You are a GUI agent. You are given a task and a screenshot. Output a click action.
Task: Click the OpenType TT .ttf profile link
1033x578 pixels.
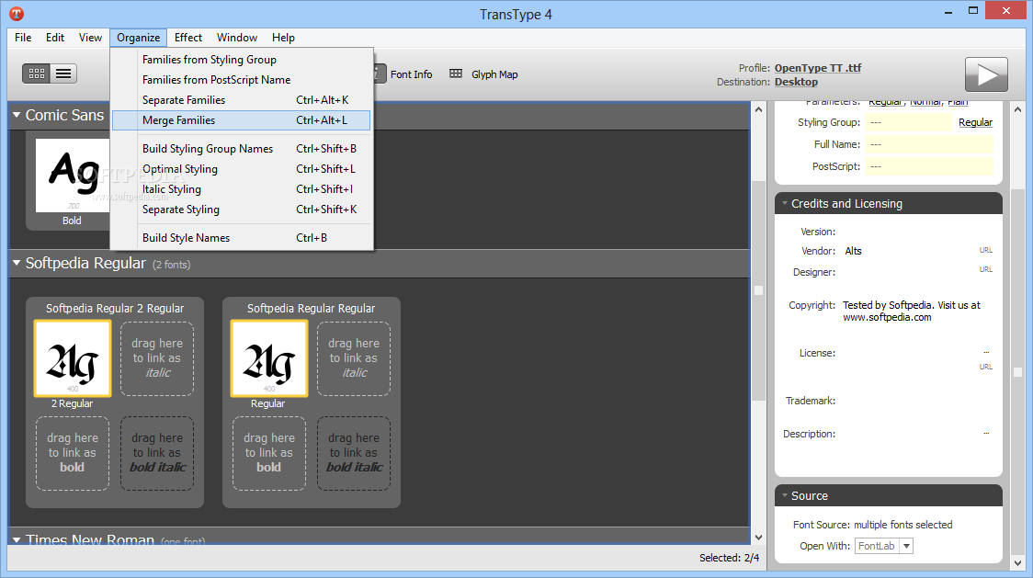[x=818, y=68]
